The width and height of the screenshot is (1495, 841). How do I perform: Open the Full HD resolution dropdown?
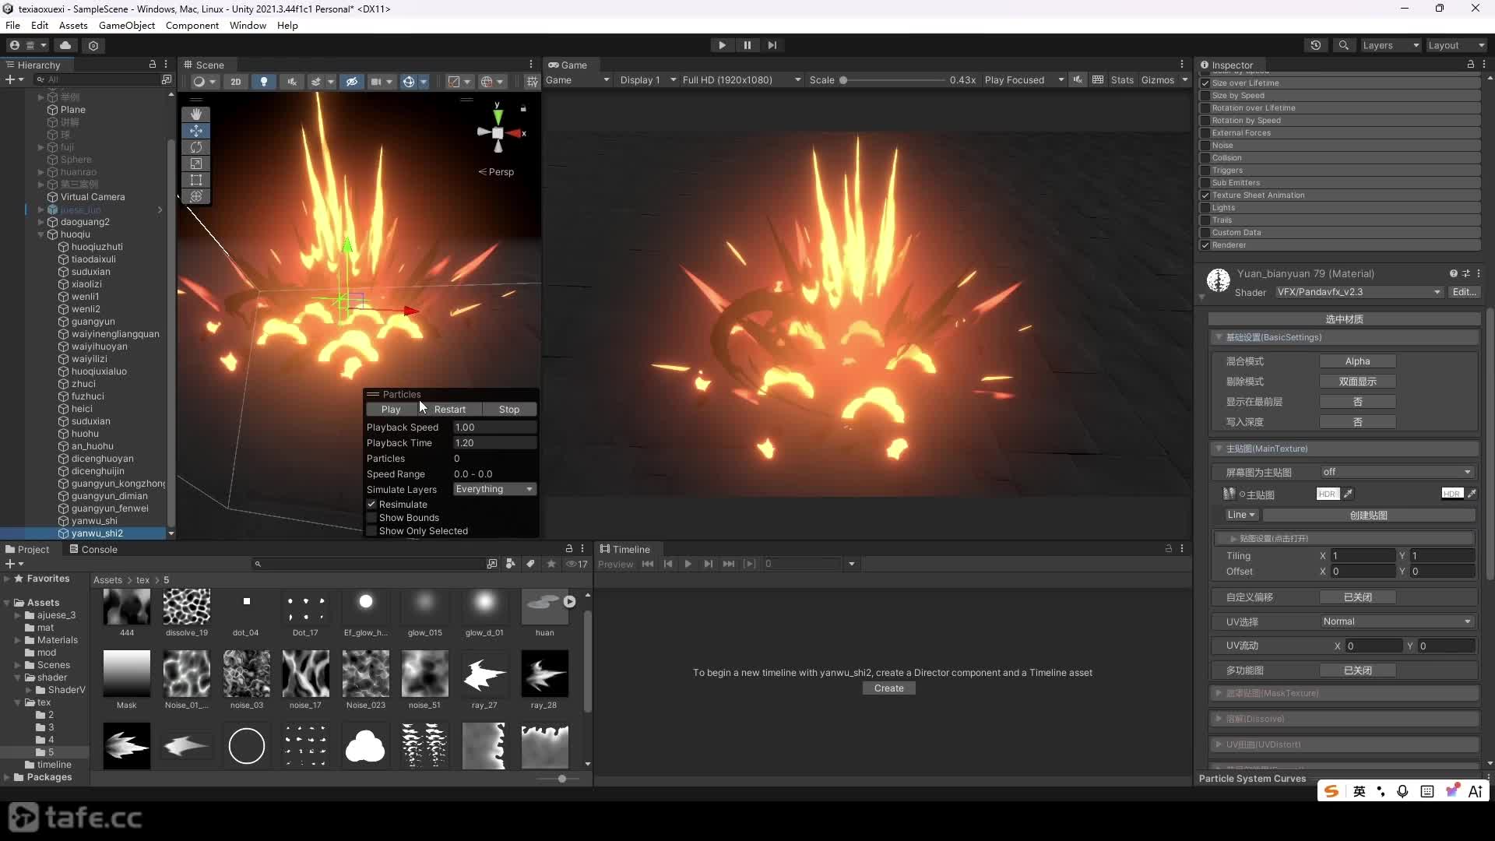pos(741,80)
